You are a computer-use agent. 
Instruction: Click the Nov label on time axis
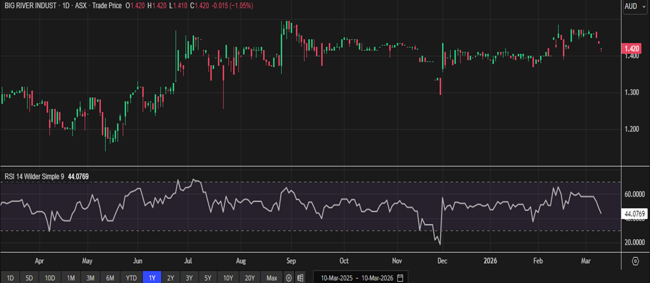coord(397,261)
